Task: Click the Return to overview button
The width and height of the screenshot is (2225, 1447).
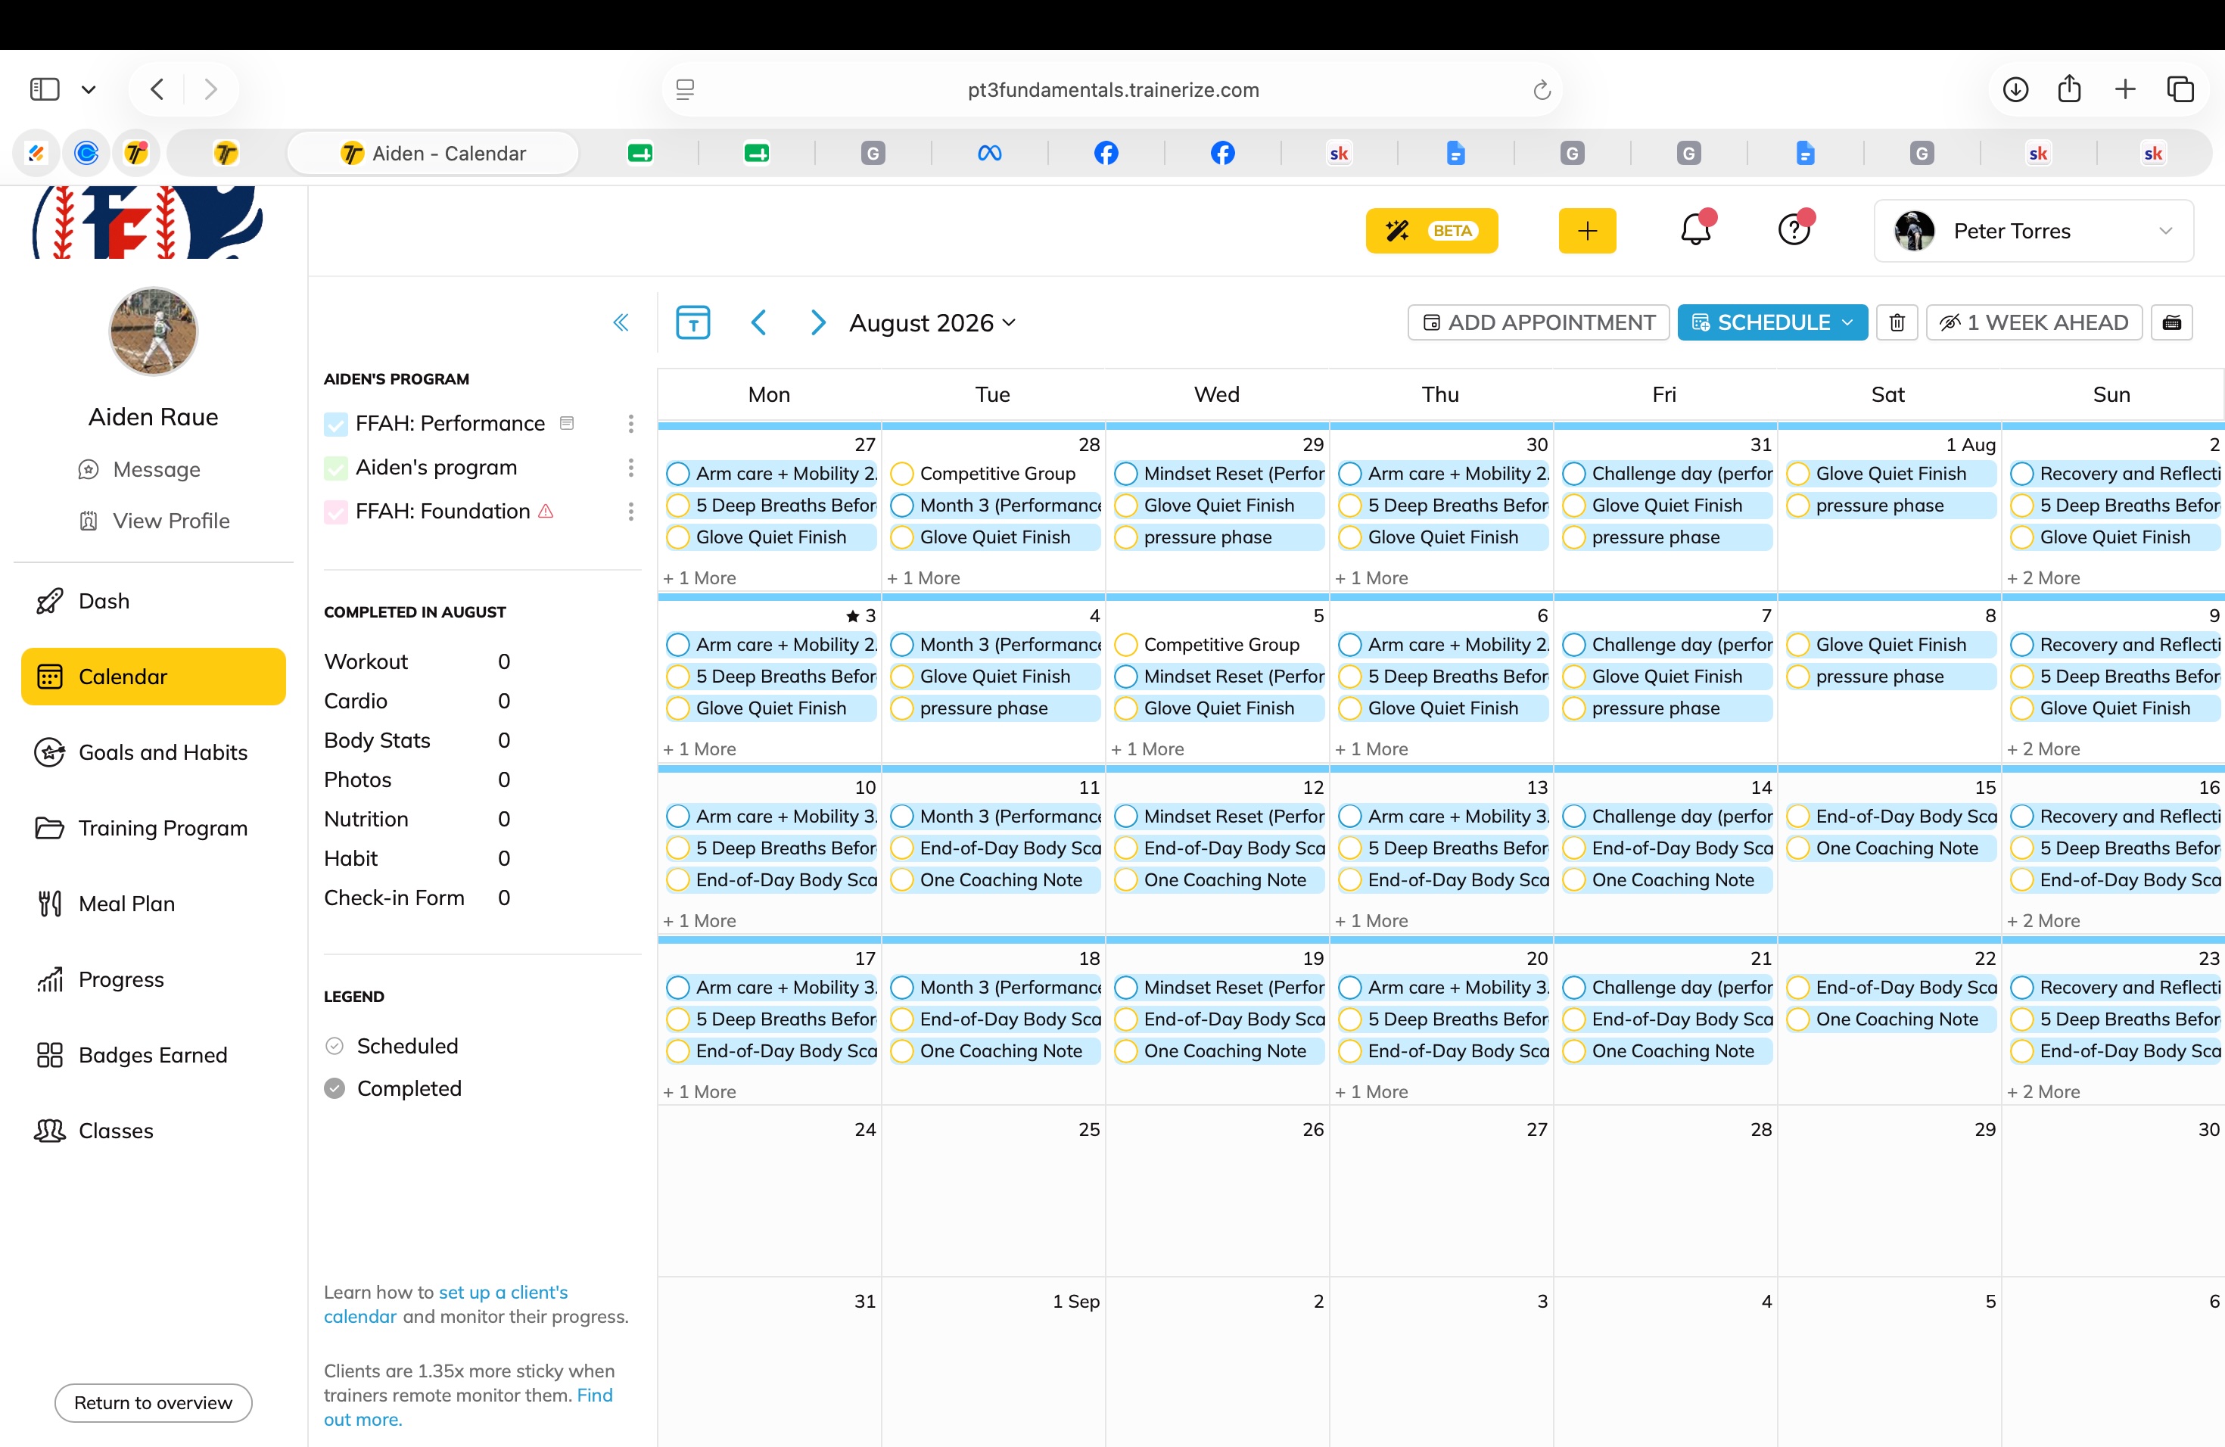Action: click(154, 1403)
